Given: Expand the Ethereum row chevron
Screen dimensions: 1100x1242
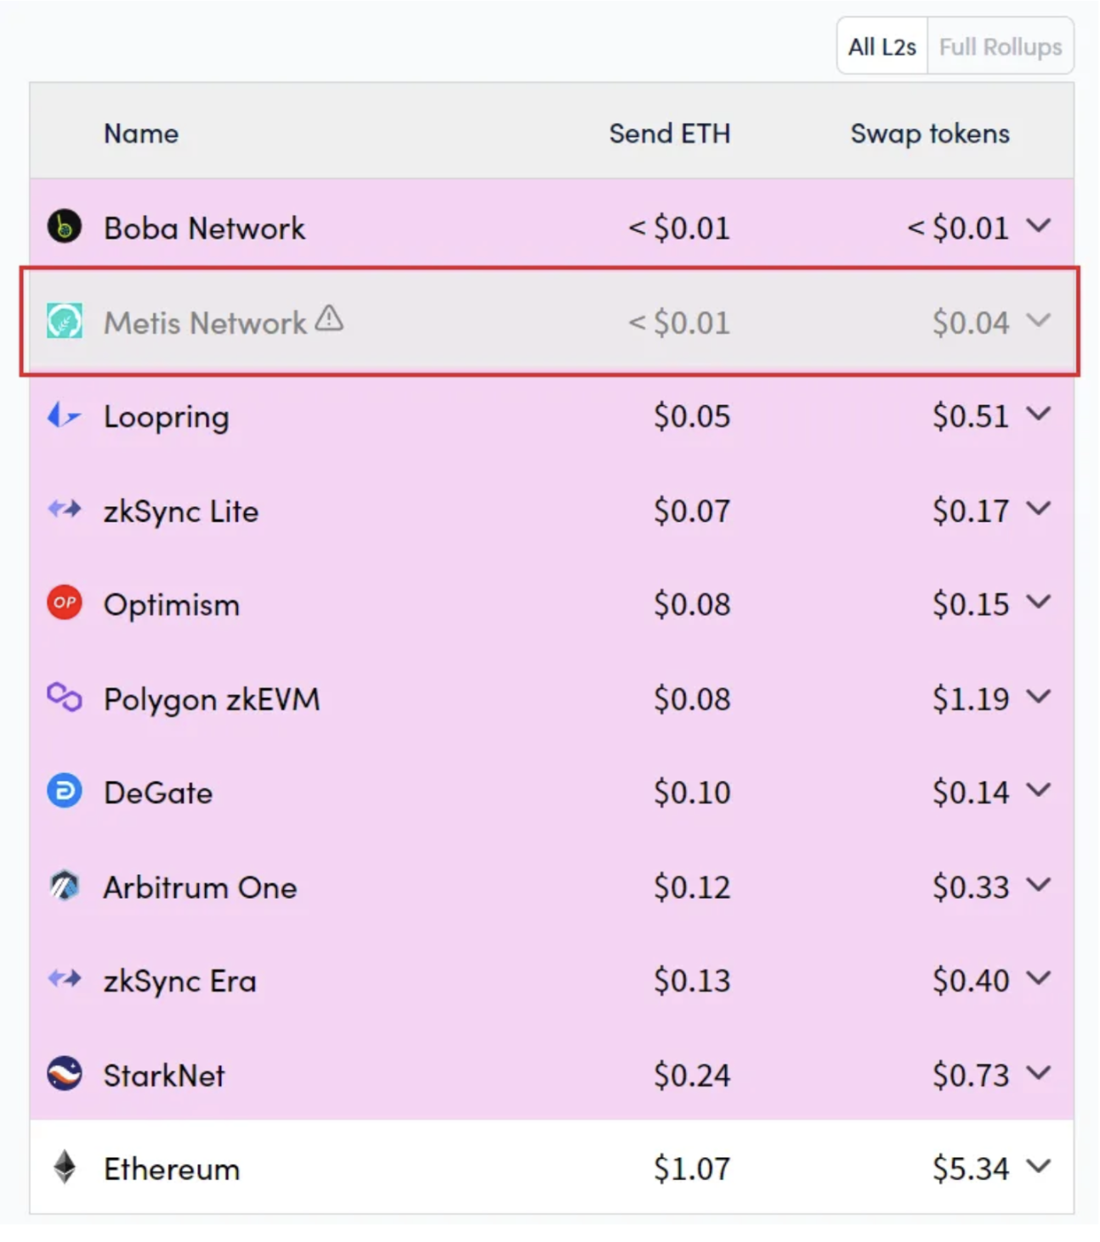Looking at the screenshot, I should 1039,1166.
